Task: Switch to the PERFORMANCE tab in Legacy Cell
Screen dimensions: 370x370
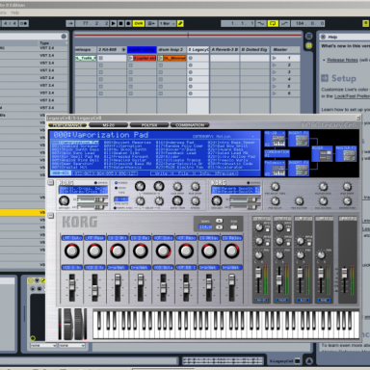Action: click(x=67, y=125)
